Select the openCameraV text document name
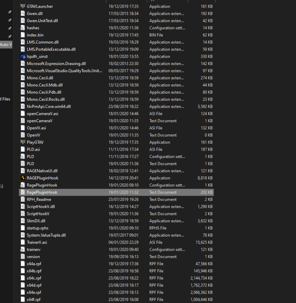296x303 pixels. click(x=40, y=121)
